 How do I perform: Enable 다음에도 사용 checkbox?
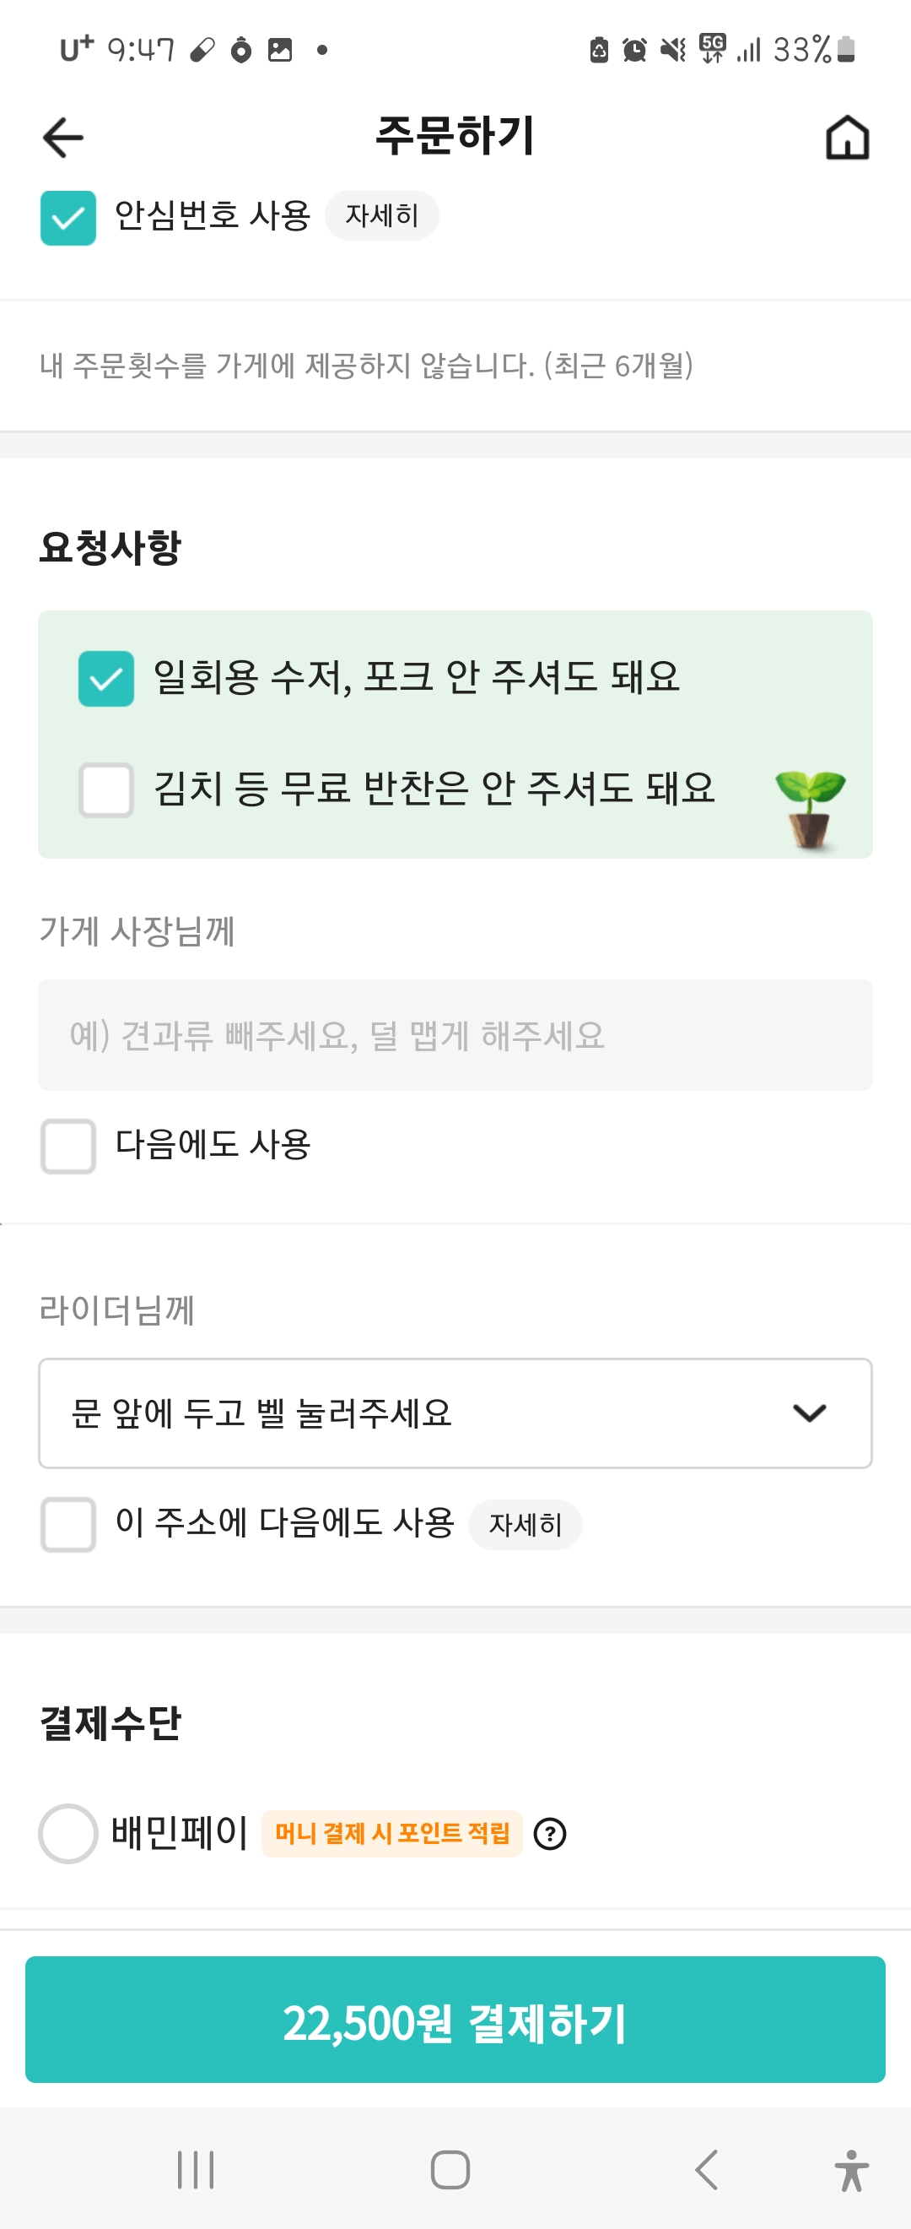coord(68,1147)
